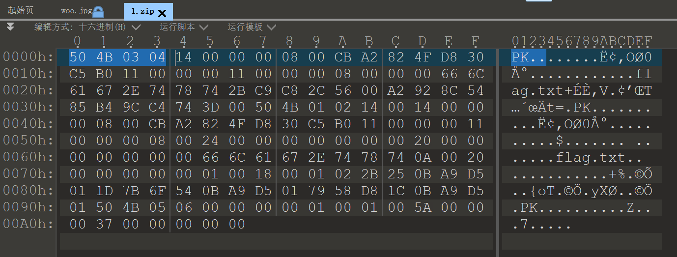Click the lock icon on woo.jpg tab
This screenshot has height=257, width=677.
coord(99,12)
